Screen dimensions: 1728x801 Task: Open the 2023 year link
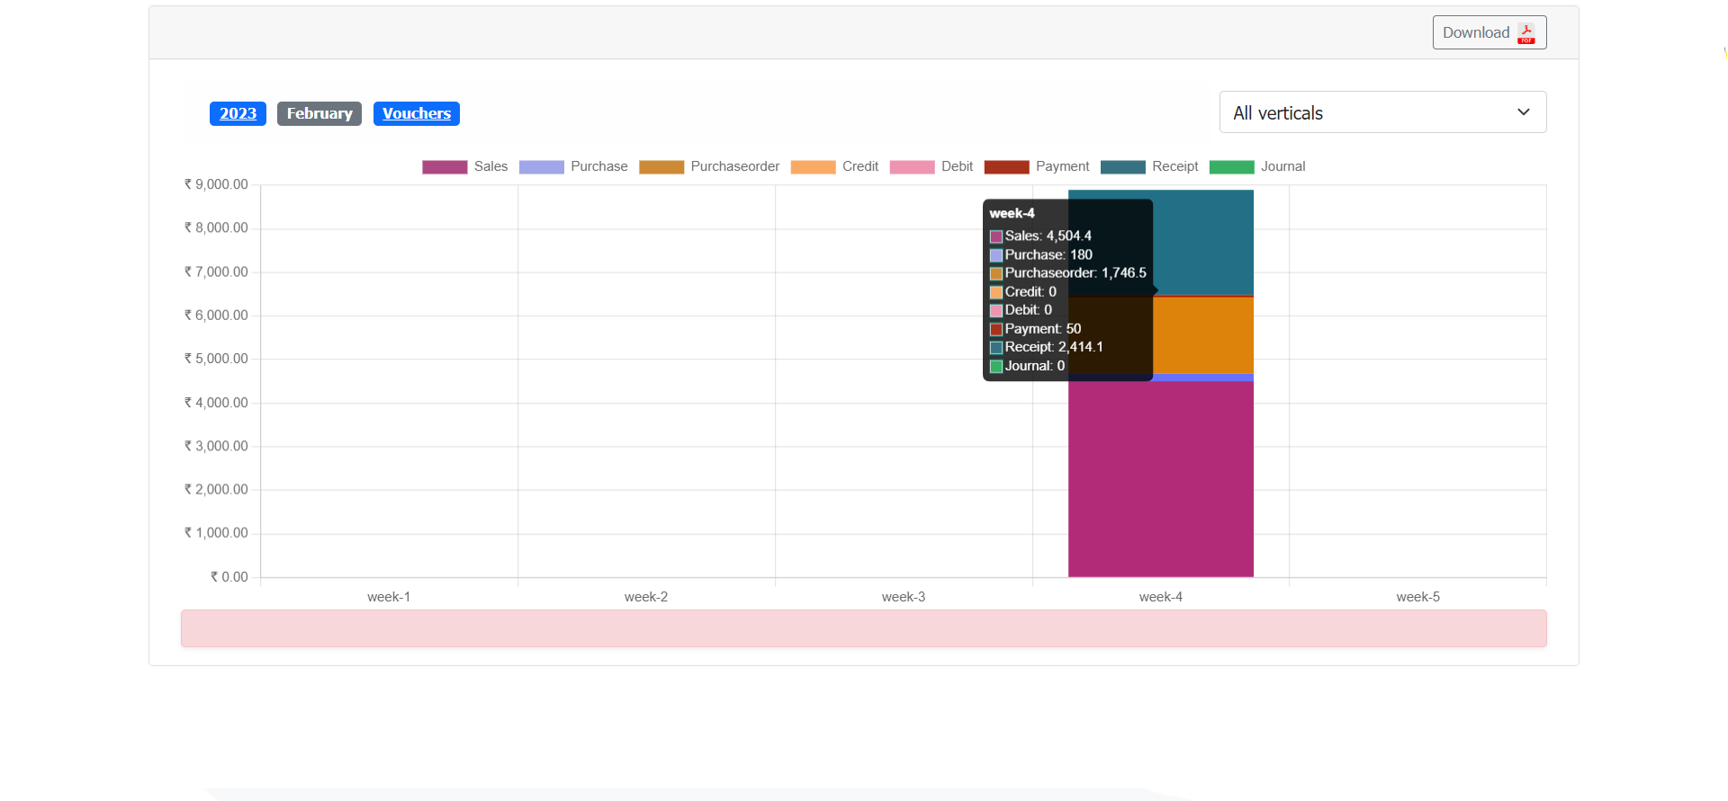click(x=238, y=114)
